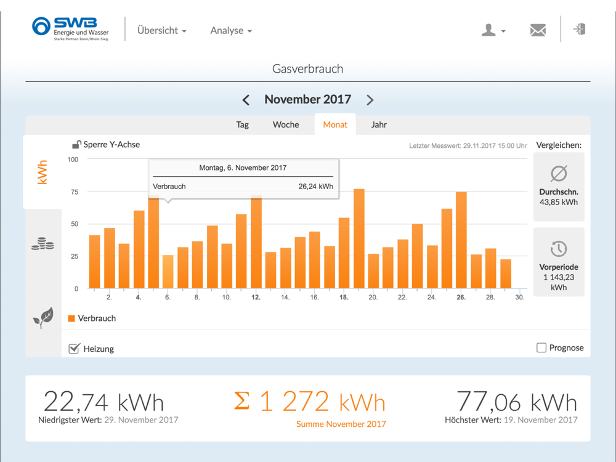Enable the Prognose checkbox

coord(541,348)
